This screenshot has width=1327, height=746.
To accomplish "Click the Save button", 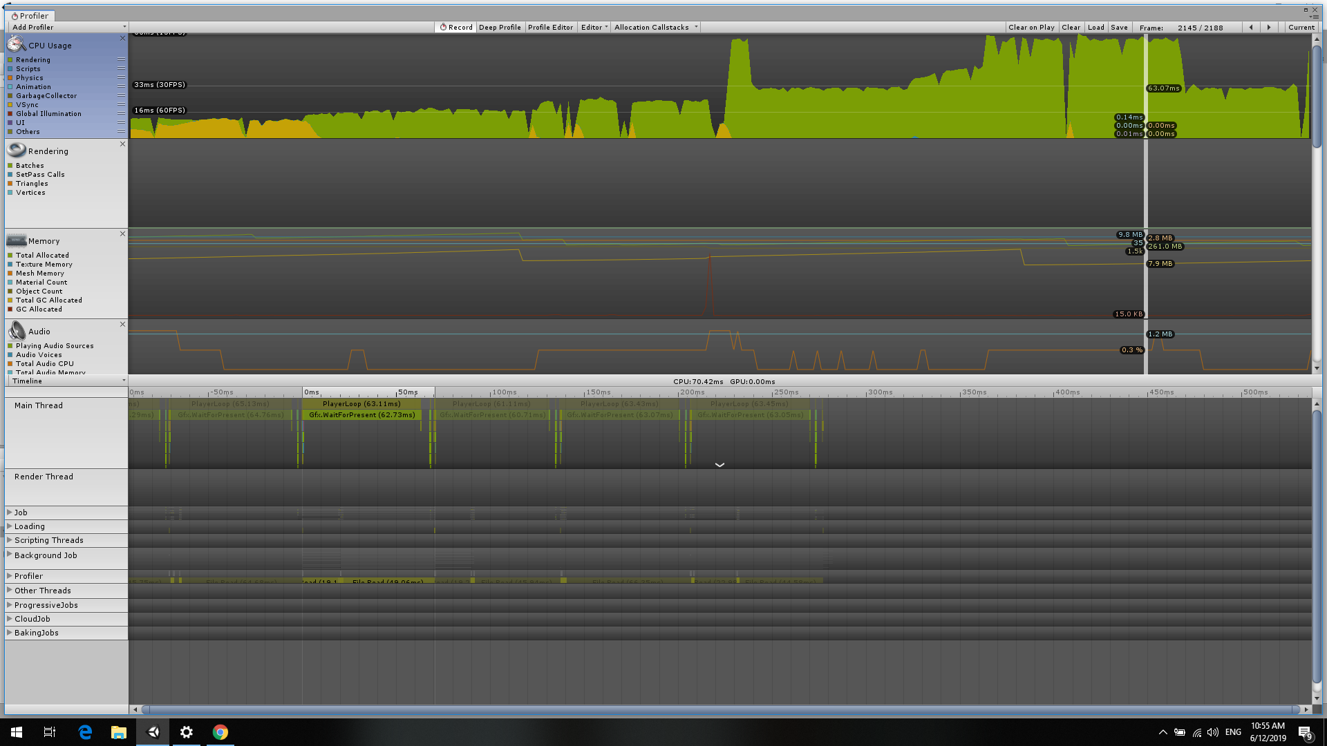I will 1119,28.
